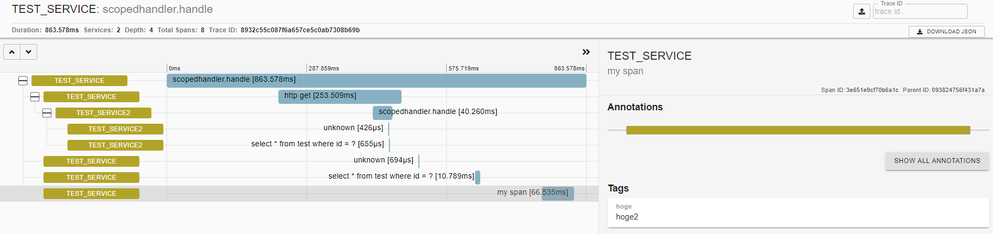Click the olive annotations timeline bar

(x=798, y=130)
